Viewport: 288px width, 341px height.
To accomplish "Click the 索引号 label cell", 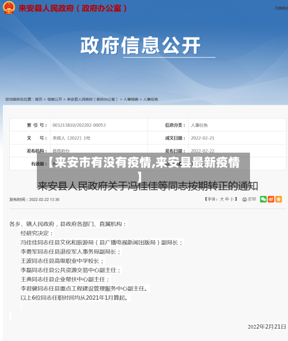I will (30, 125).
